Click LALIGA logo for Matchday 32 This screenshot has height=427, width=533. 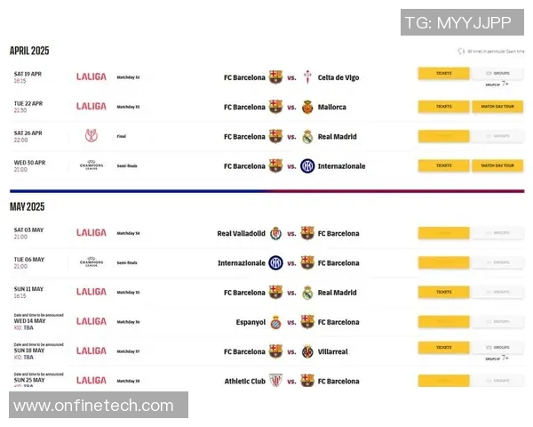[91, 77]
